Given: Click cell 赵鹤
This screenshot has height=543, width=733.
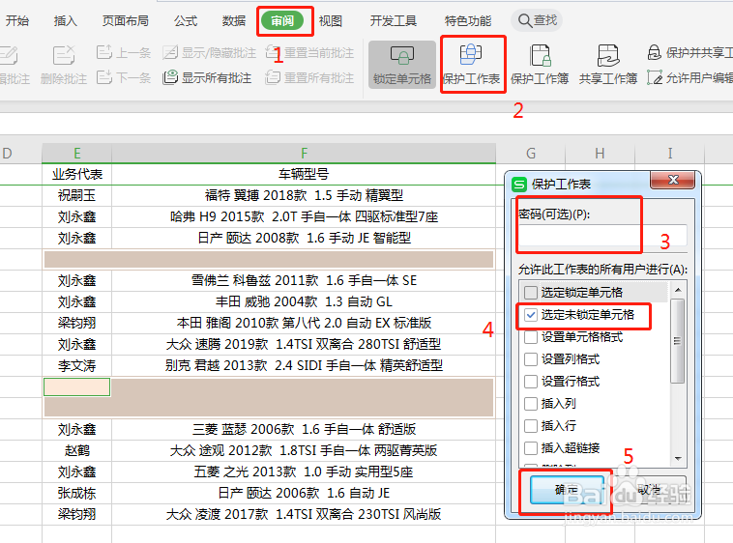Looking at the screenshot, I should click(x=76, y=450).
